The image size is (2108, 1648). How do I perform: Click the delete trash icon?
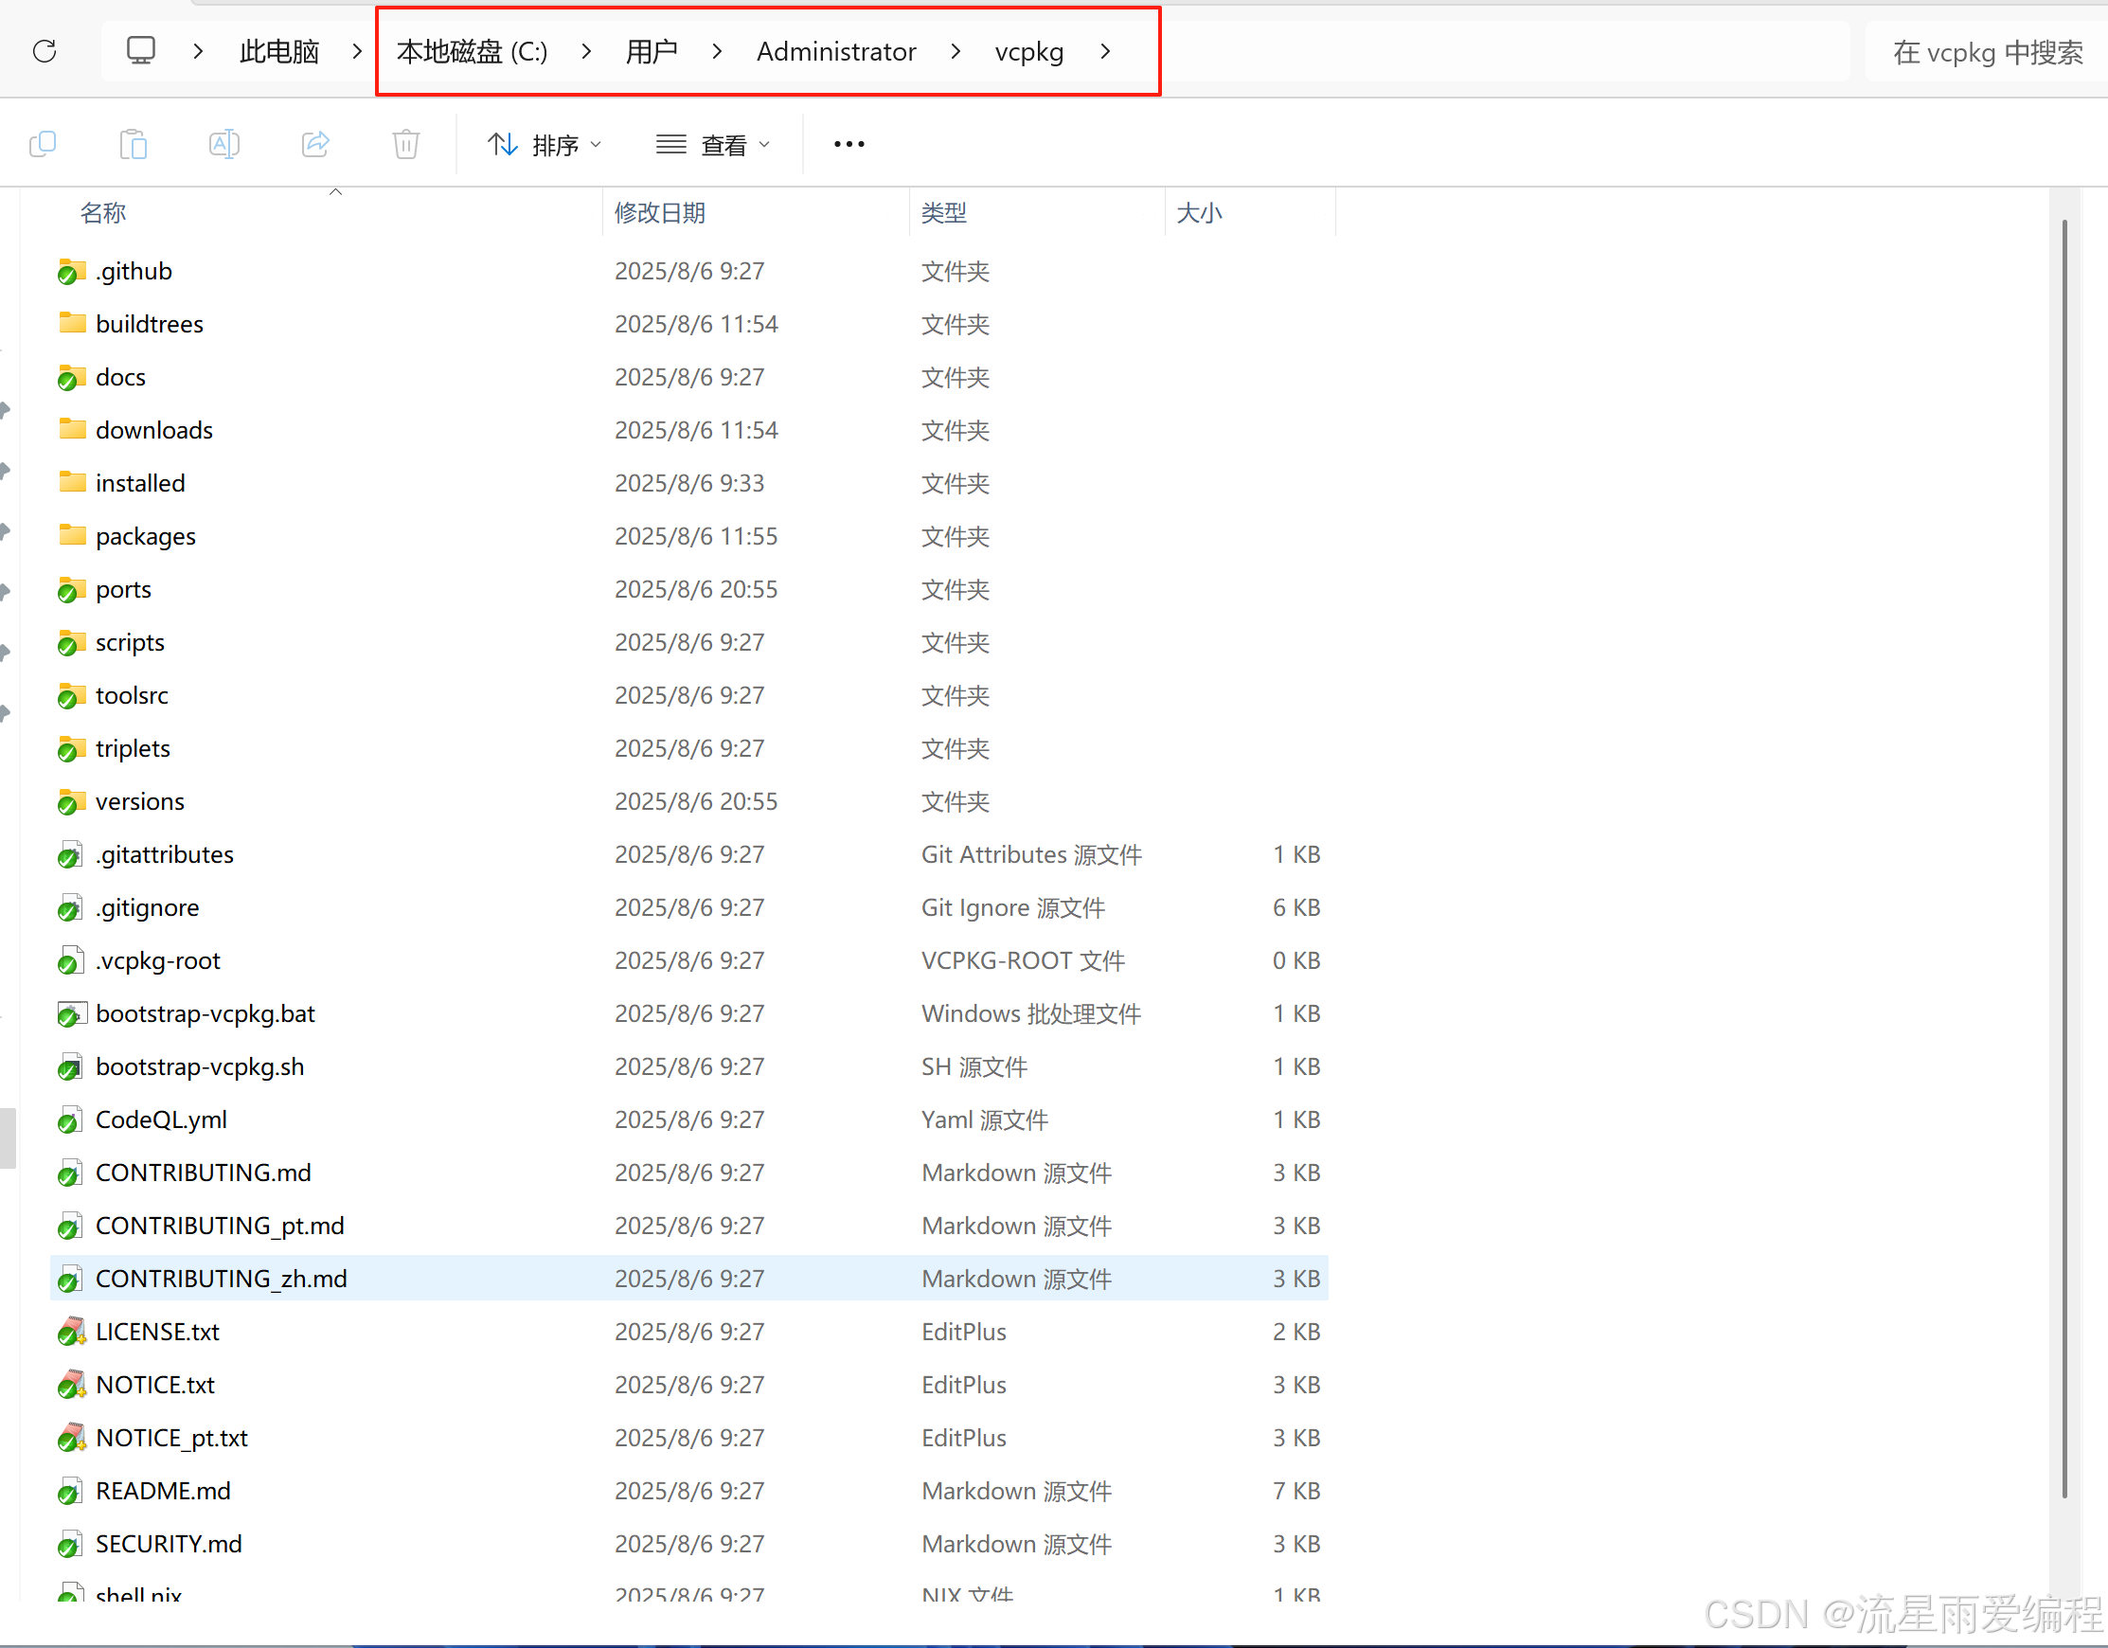406,145
